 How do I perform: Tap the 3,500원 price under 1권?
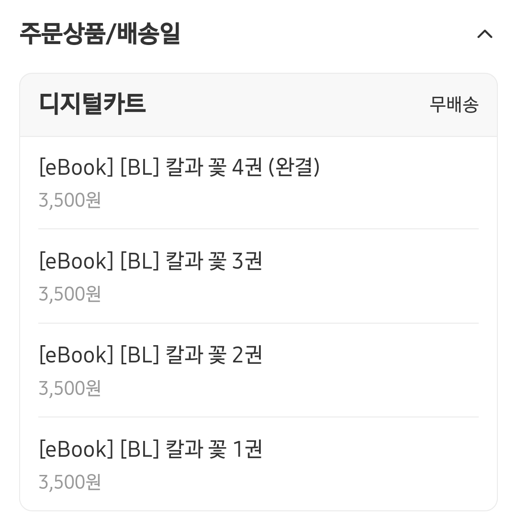(x=70, y=482)
